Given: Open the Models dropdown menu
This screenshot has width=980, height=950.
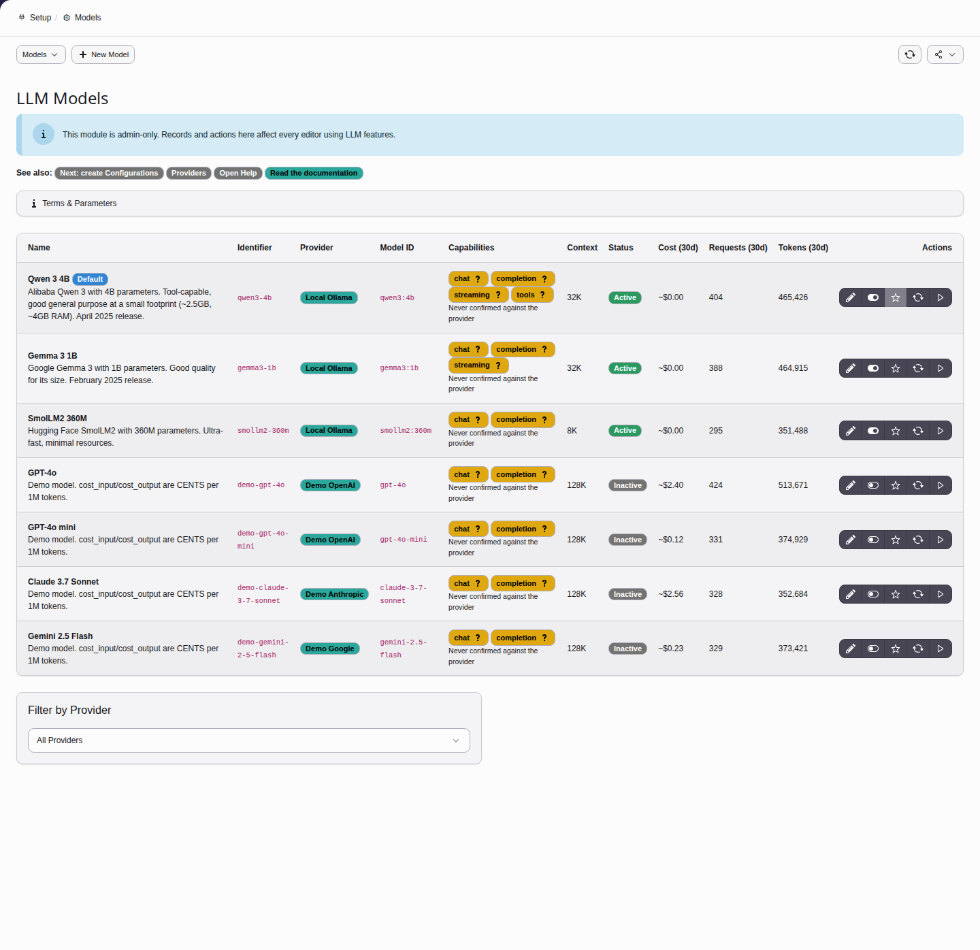Looking at the screenshot, I should tap(41, 54).
